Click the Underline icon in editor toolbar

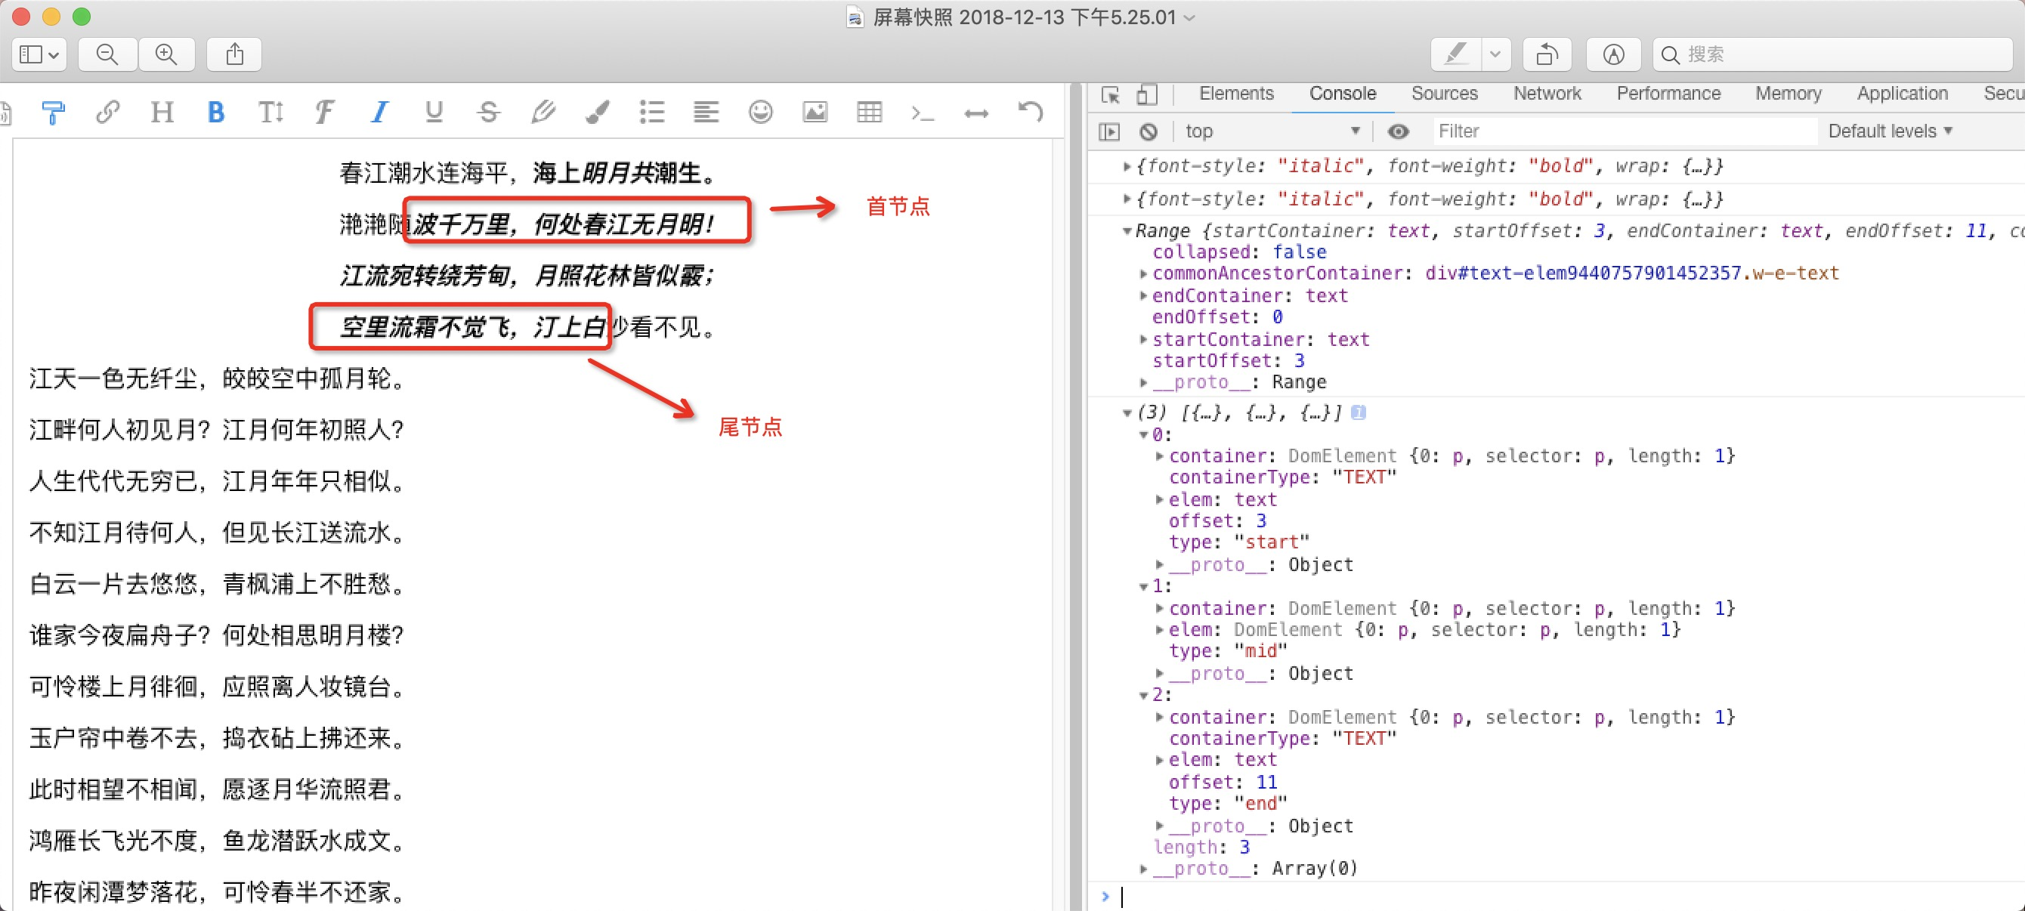434,113
